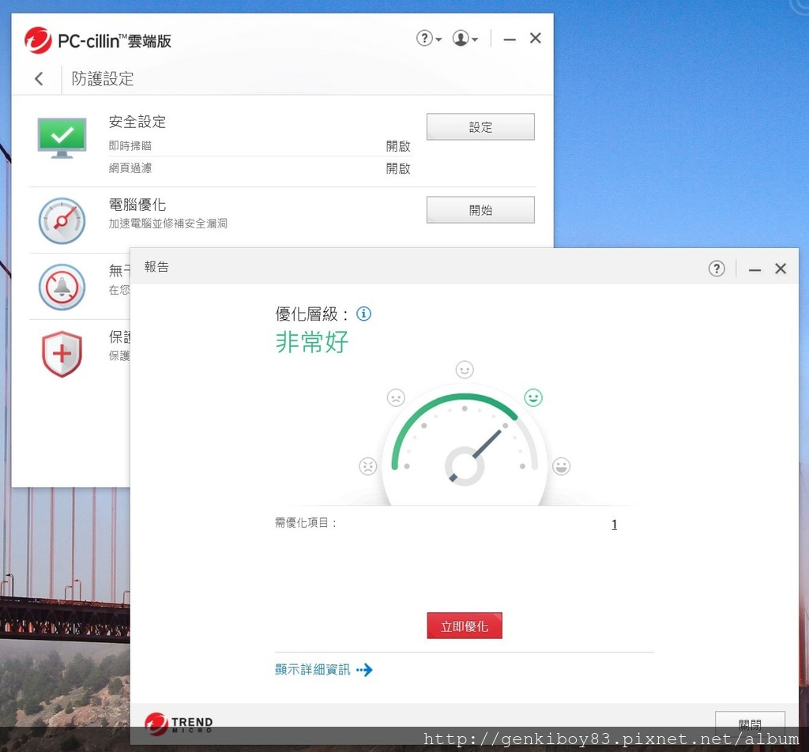The height and width of the screenshot is (752, 809).
Task: Click the optimization gauge needle dial
Action: (465, 464)
